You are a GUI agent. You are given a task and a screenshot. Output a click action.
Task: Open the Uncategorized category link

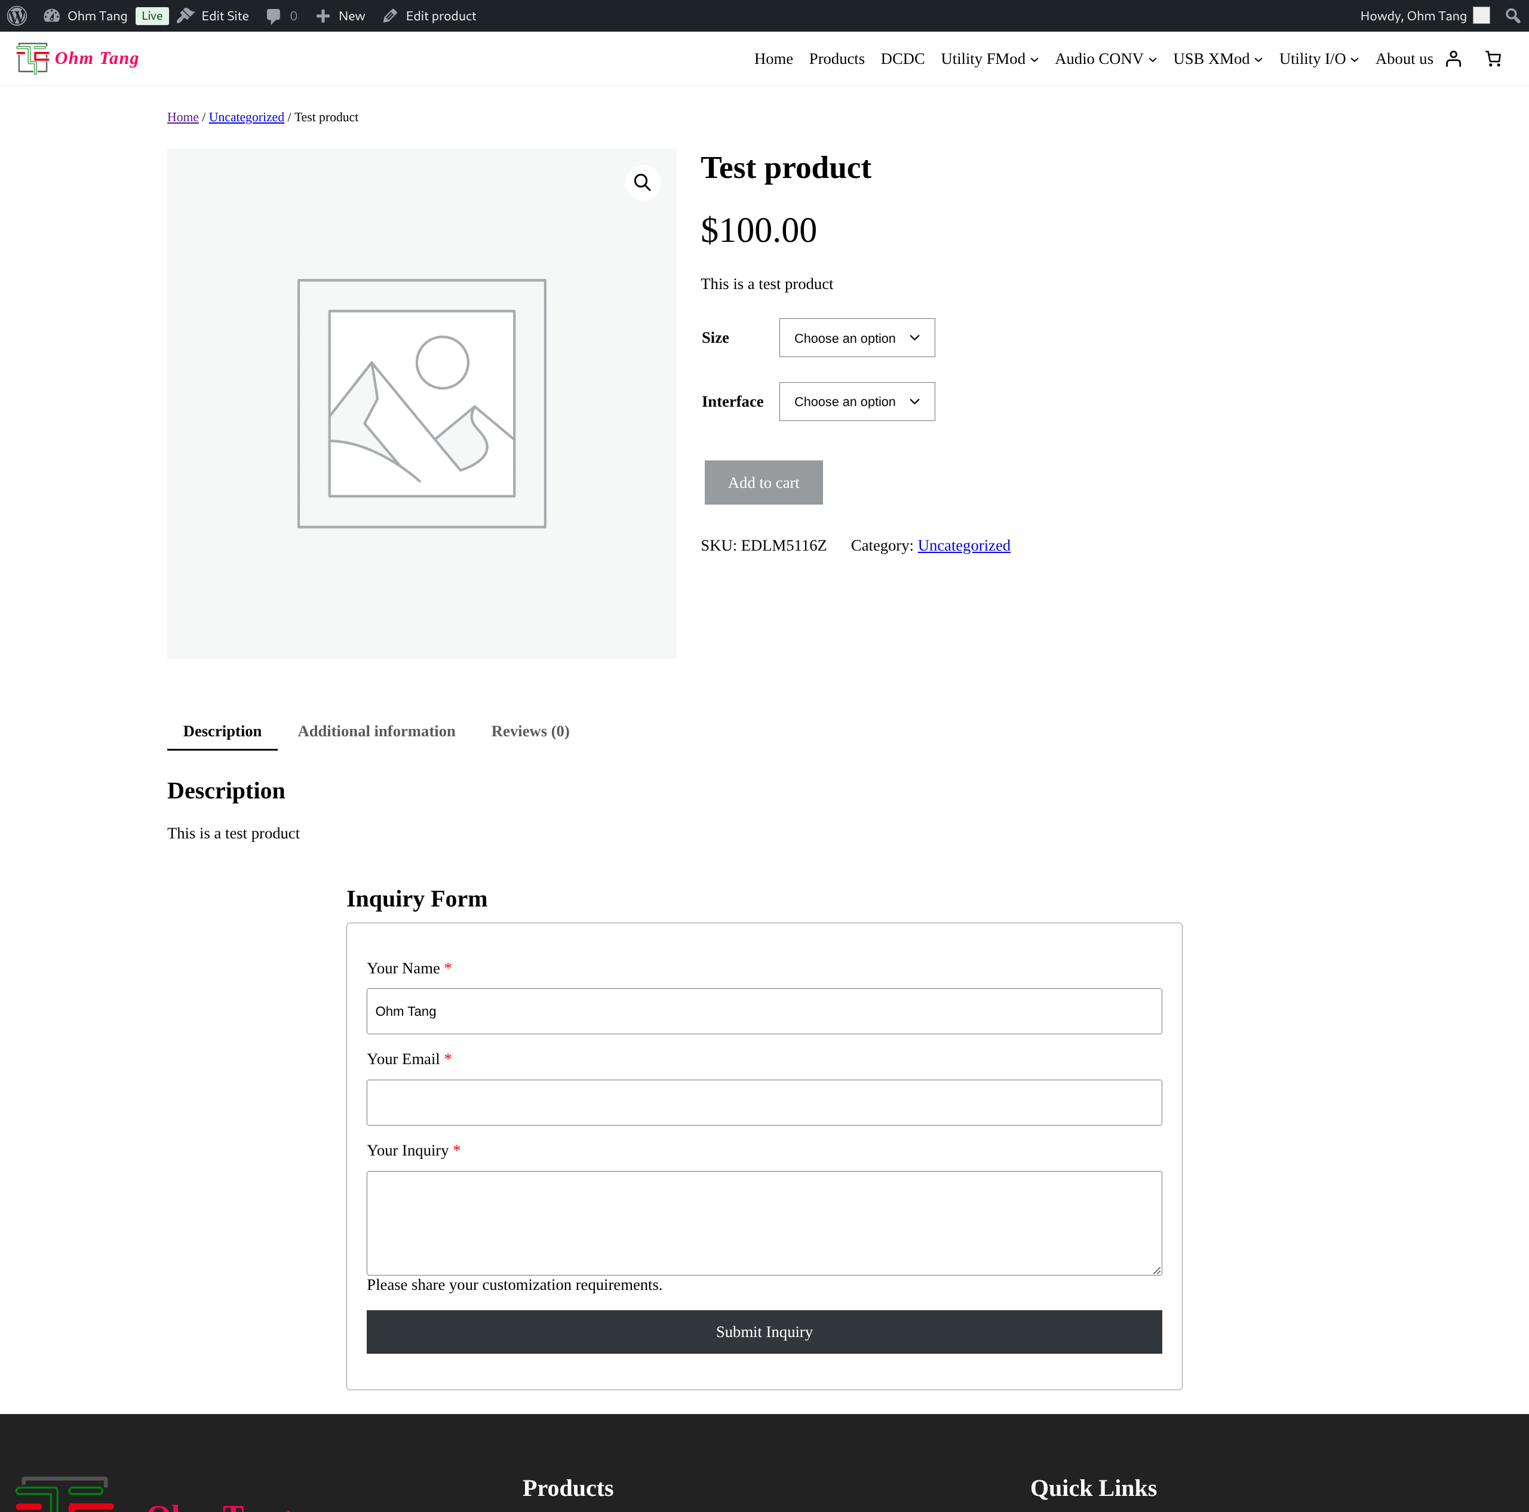[x=963, y=545]
